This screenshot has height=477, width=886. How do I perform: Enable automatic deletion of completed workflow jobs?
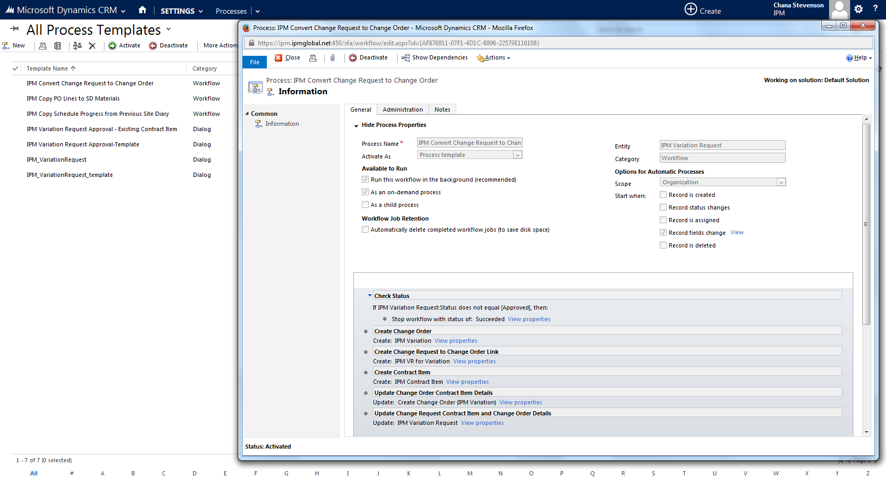(x=365, y=229)
